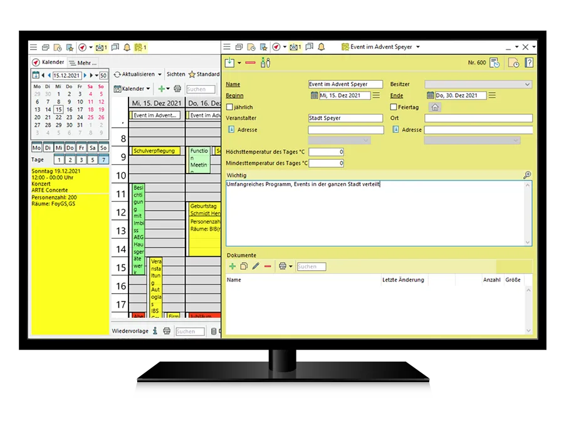Click the bell notification icon in left toolbar
This screenshot has width=564, height=423.
(127, 48)
